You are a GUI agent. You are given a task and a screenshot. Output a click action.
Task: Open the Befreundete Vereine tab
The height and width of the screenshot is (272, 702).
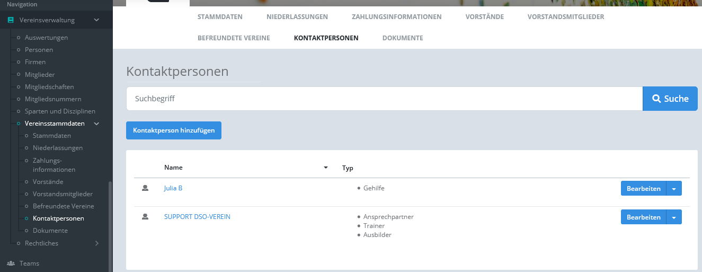pos(234,38)
